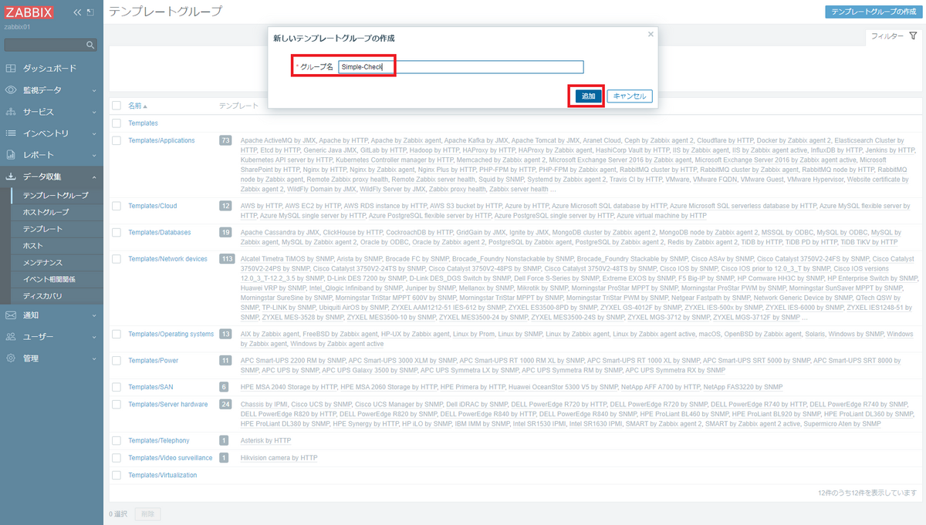This screenshot has height=525, width=926.
Task: Click the dashboard icon in sidebar
Action: click(11, 69)
